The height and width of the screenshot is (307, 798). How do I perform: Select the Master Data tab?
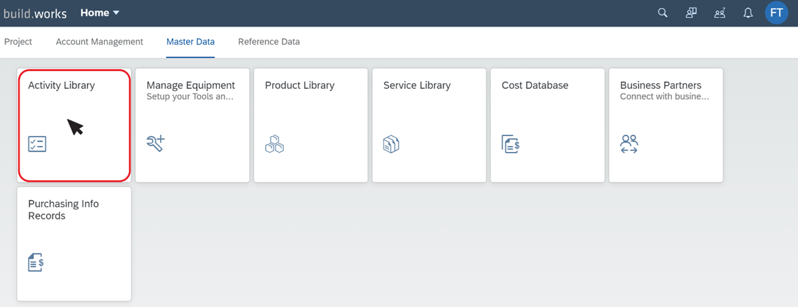click(190, 42)
